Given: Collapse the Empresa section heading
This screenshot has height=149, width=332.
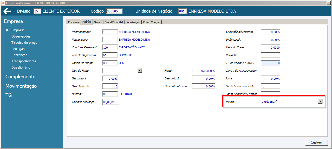Looking at the screenshot, I should tap(13, 21).
